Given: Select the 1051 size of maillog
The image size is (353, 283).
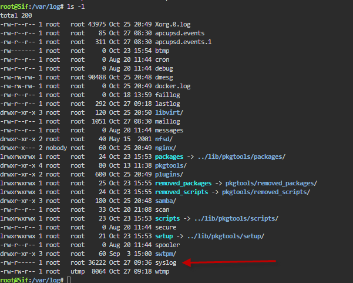Looking at the screenshot, I should pos(99,121).
